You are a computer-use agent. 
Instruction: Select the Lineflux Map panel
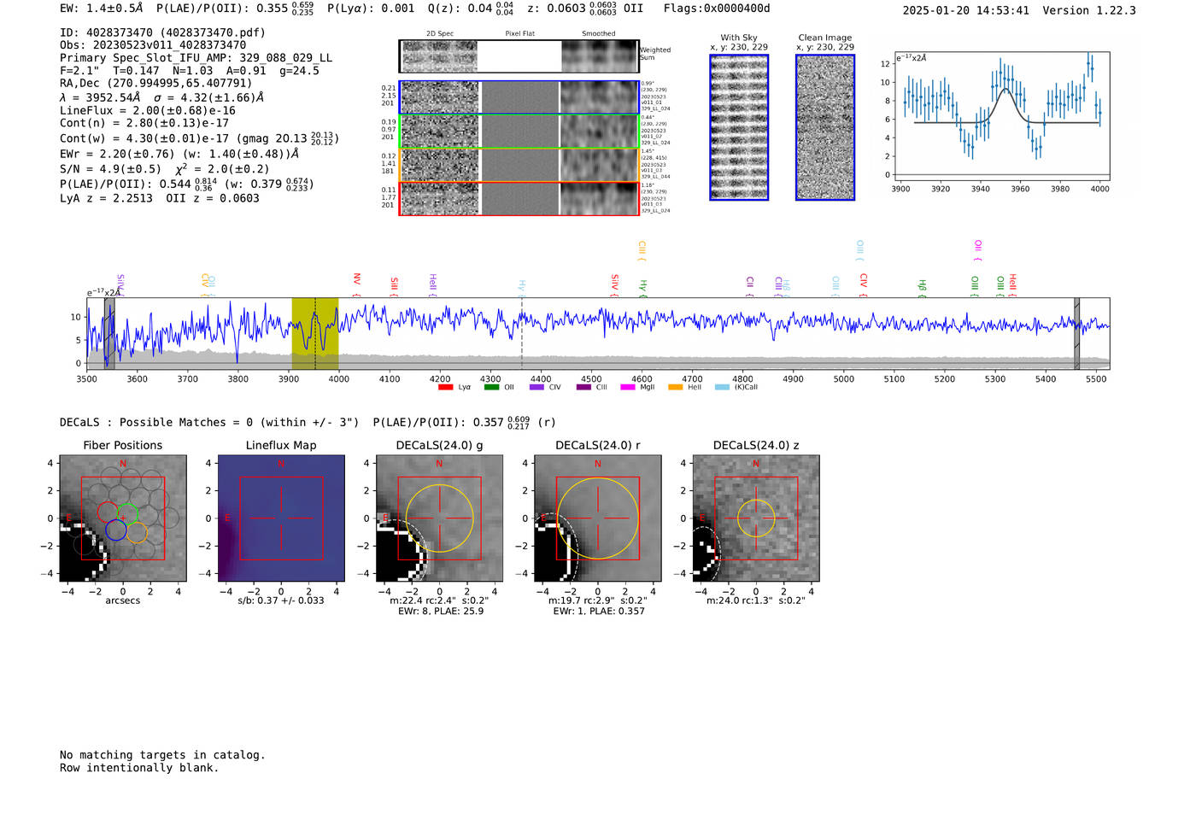coord(281,518)
